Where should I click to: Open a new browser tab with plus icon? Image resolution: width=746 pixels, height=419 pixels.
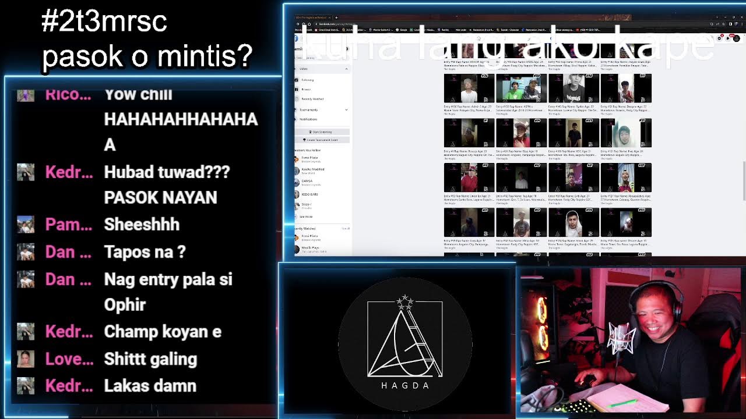pyautogui.click(x=336, y=17)
